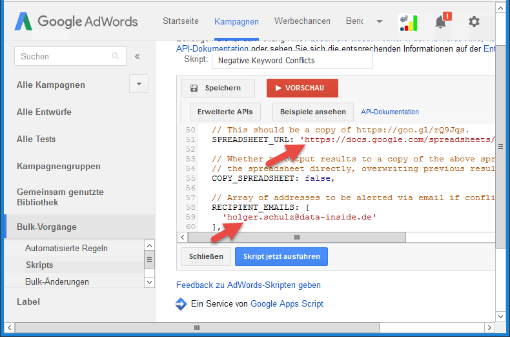Image resolution: width=510 pixels, height=337 pixels.
Task: Switch to the Kampagnen tab
Action: click(x=236, y=21)
